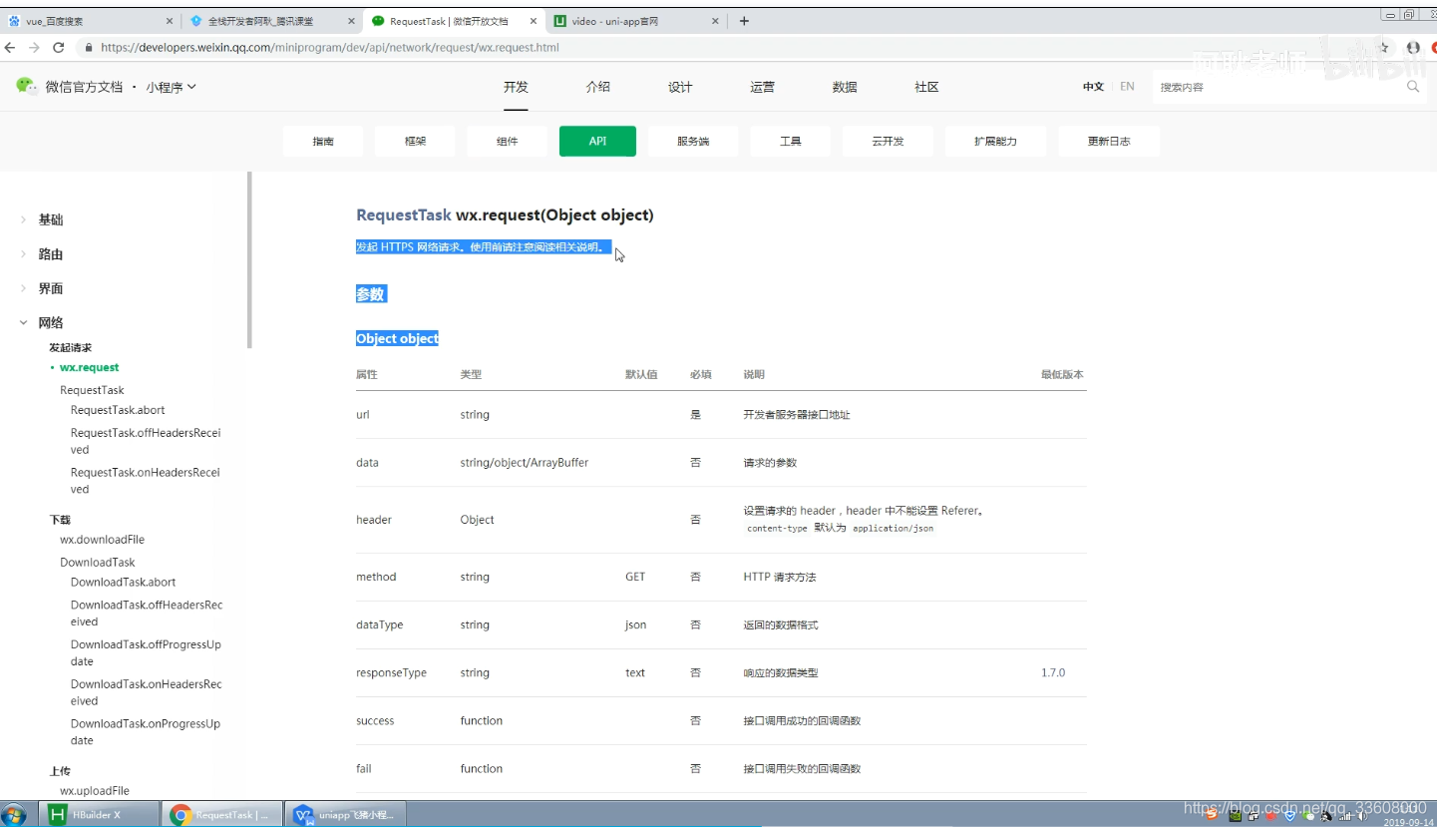Click the dataType property cell

(x=379, y=625)
